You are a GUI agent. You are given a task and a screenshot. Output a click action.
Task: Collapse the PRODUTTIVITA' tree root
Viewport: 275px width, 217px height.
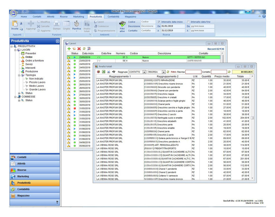point(12,46)
